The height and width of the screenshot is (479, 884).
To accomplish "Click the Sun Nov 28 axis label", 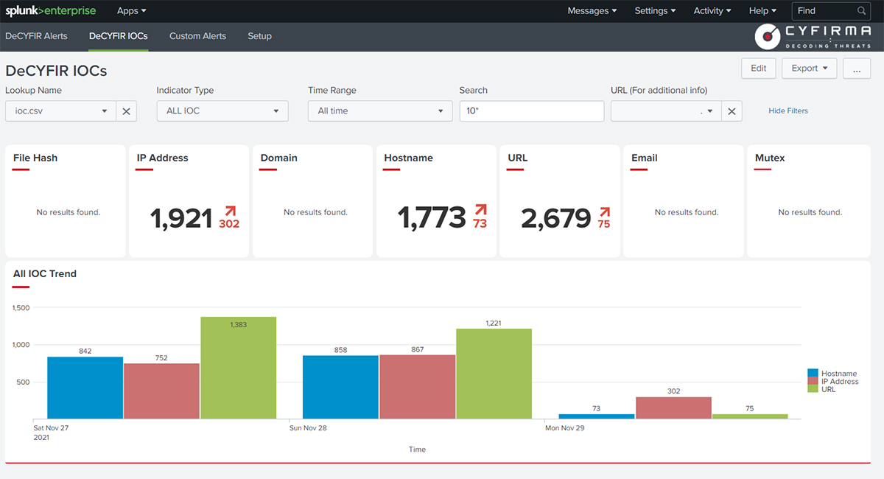I will [x=308, y=427].
